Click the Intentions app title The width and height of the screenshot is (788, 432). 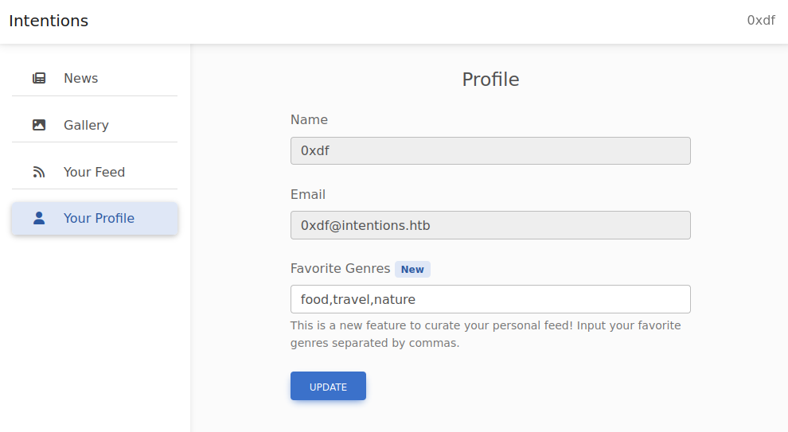coord(49,21)
